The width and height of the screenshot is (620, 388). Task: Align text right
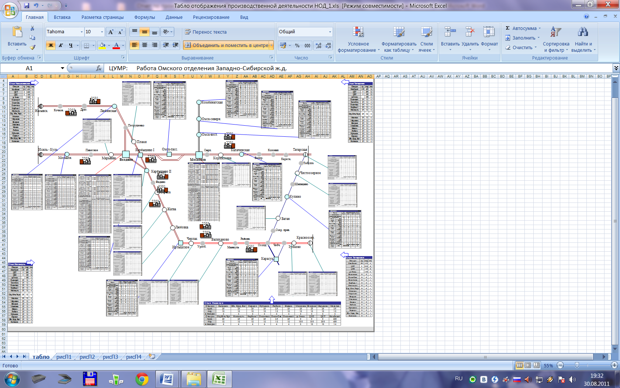click(155, 45)
